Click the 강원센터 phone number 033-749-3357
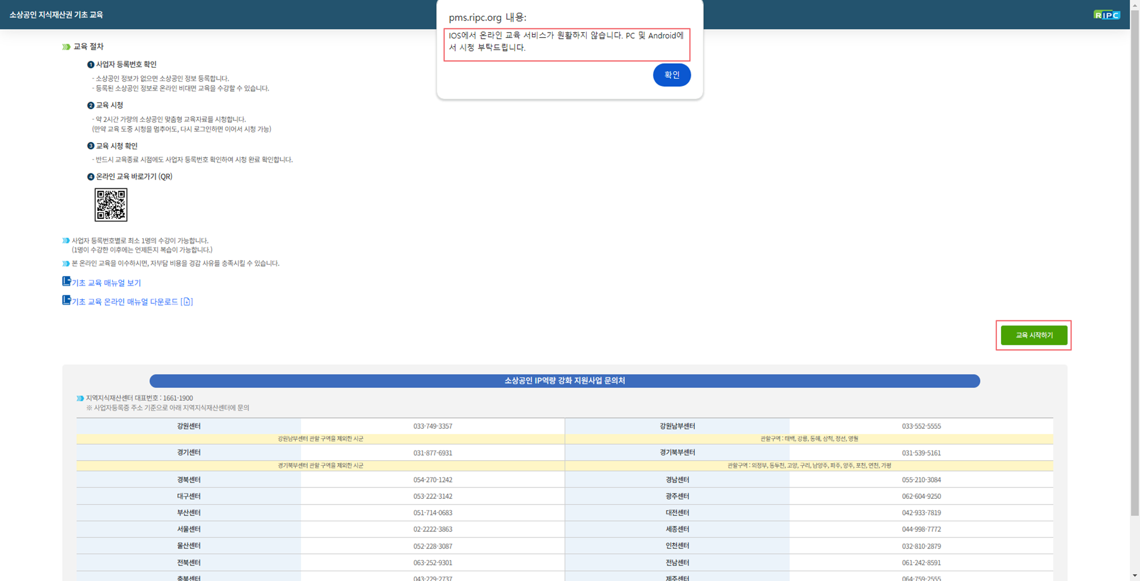Screen dimensions: 1140x581 tap(433, 426)
